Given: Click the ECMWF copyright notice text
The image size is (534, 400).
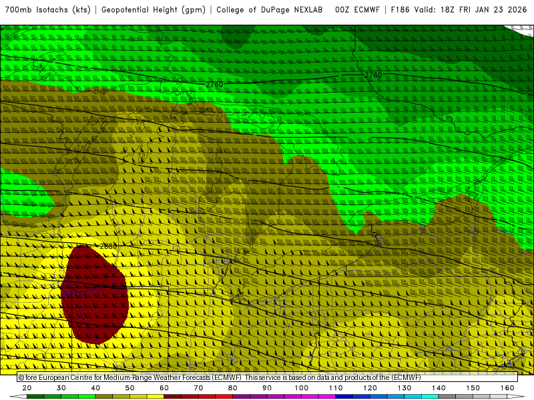Looking at the screenshot, I should pyautogui.click(x=220, y=377).
